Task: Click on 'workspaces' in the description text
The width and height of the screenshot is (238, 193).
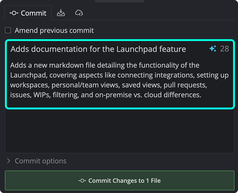Action: pos(30,85)
